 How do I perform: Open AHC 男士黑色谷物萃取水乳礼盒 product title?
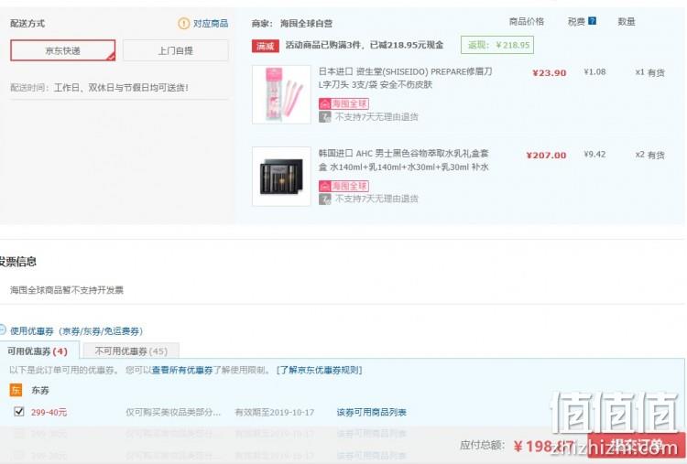tap(404, 160)
